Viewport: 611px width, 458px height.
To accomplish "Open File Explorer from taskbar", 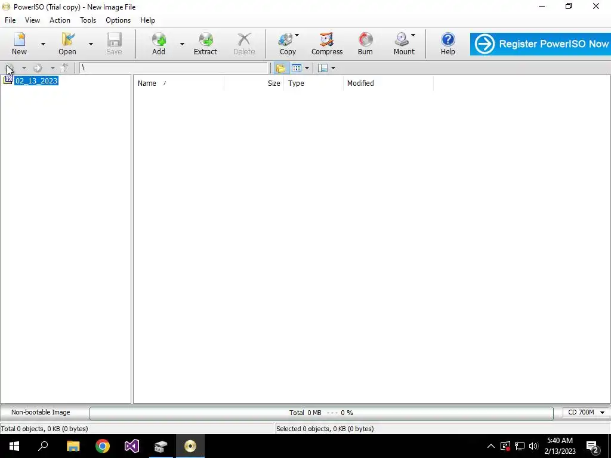I will 73,446.
